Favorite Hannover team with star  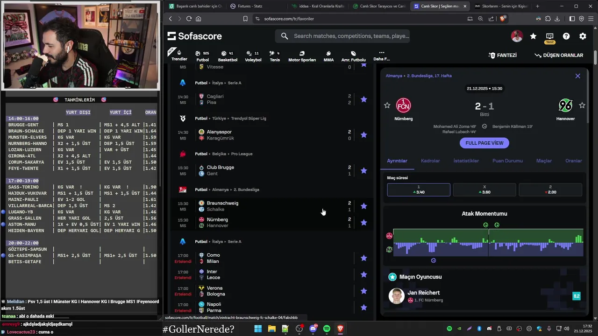pyautogui.click(x=582, y=105)
